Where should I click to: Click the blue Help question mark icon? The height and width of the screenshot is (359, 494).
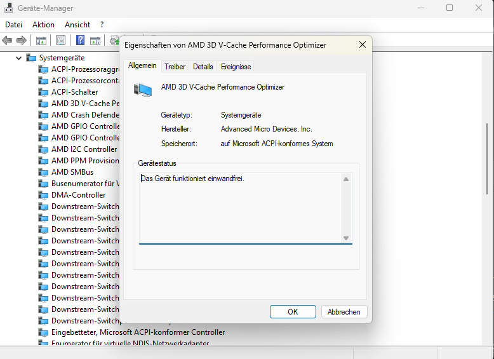pyautogui.click(x=81, y=40)
